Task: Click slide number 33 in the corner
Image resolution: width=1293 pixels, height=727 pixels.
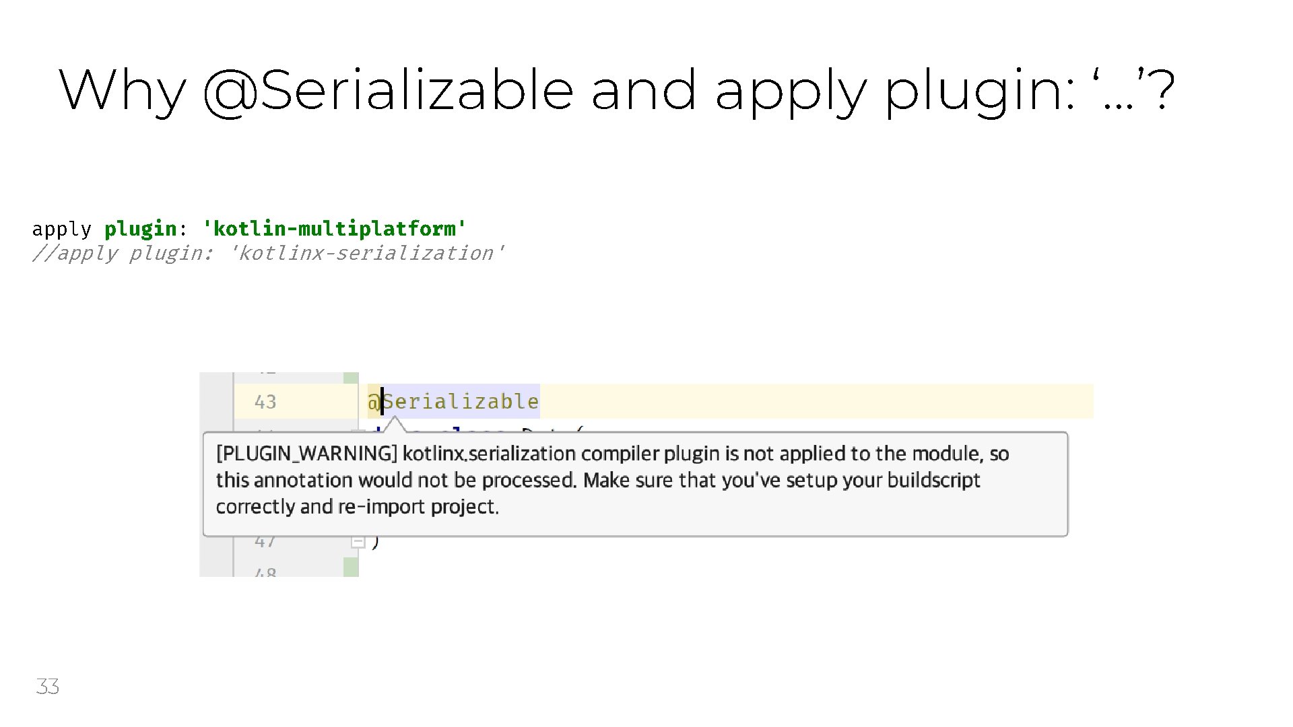Action: (47, 687)
